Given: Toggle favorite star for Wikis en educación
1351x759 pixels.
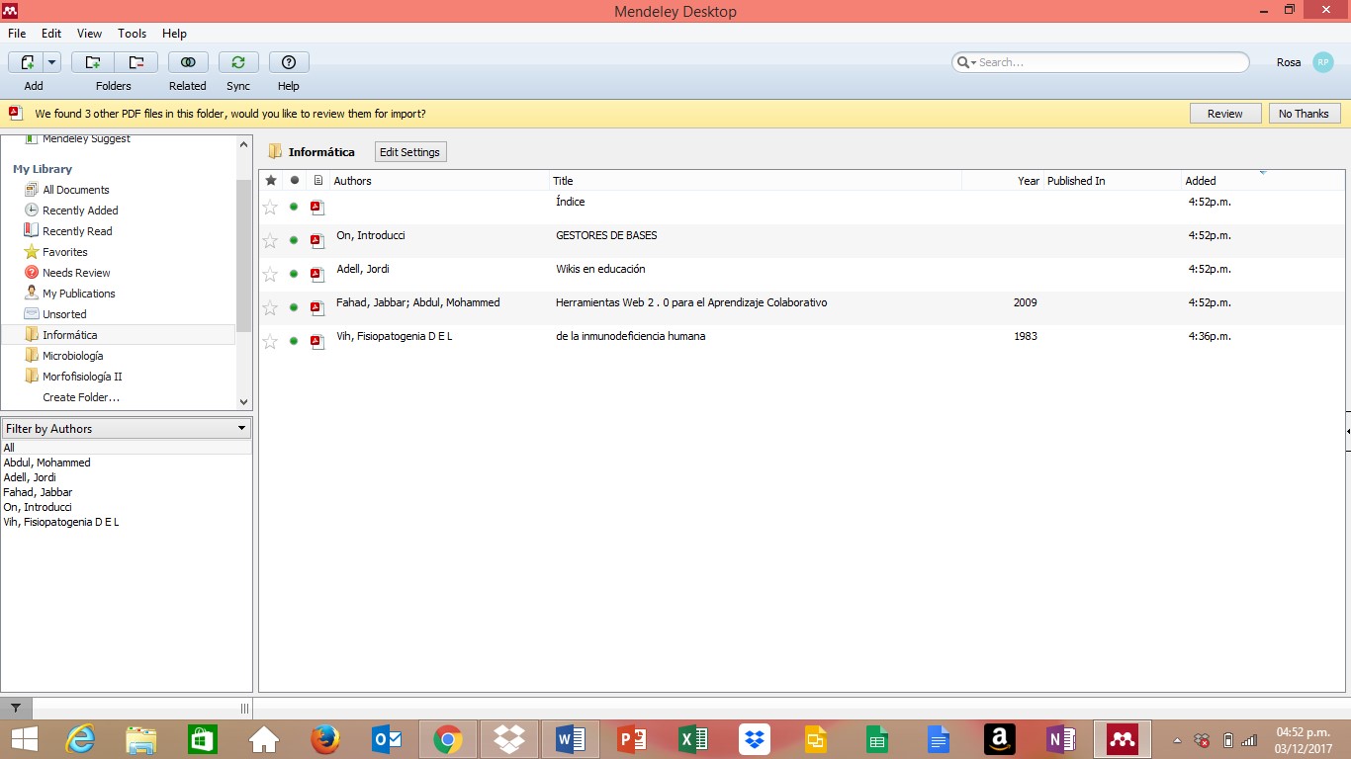Looking at the screenshot, I should click(270, 274).
